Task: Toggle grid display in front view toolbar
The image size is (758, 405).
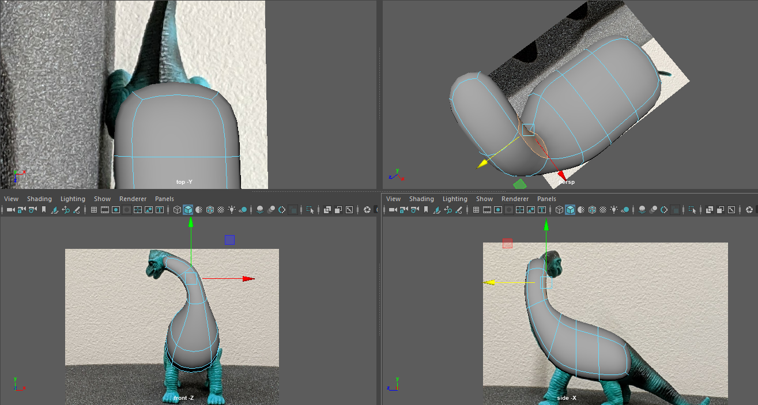Action: [93, 210]
